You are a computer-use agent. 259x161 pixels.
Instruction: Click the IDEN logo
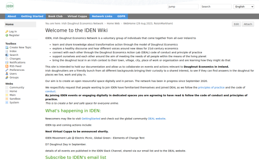[x=10, y=6]
